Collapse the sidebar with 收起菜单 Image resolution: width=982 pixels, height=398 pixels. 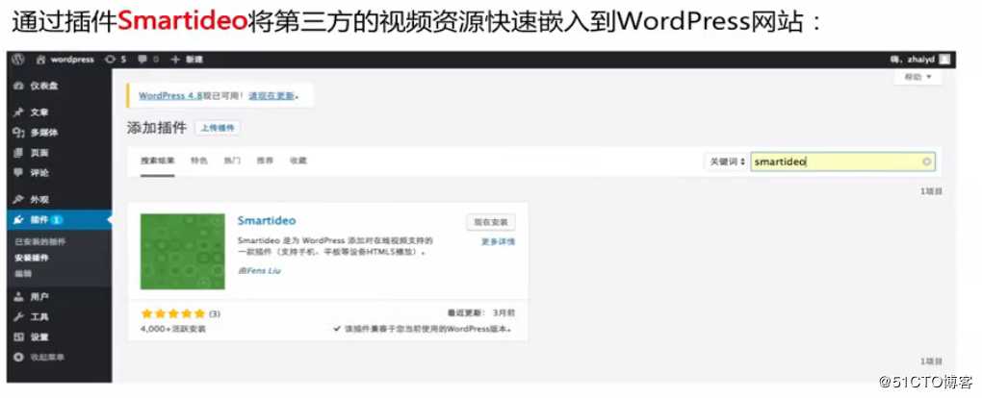(40, 358)
